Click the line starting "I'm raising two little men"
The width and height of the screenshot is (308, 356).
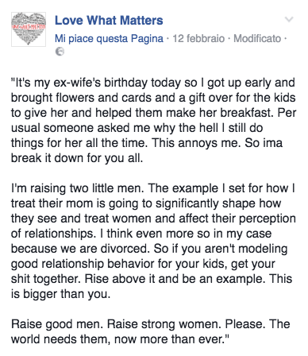[152, 188]
